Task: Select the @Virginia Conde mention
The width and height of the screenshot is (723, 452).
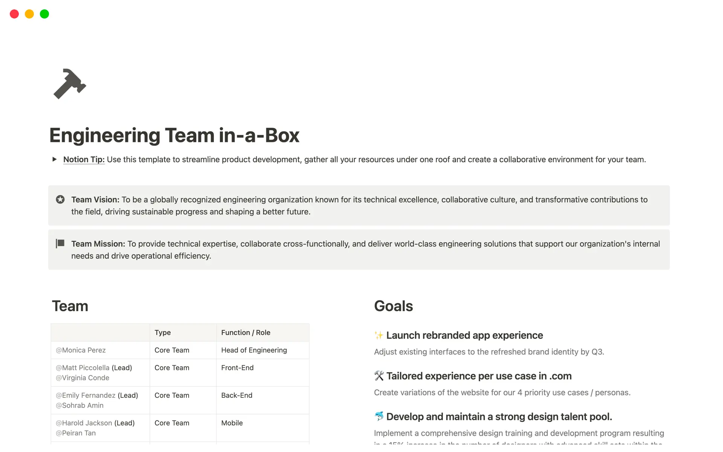Action: pyautogui.click(x=82, y=378)
